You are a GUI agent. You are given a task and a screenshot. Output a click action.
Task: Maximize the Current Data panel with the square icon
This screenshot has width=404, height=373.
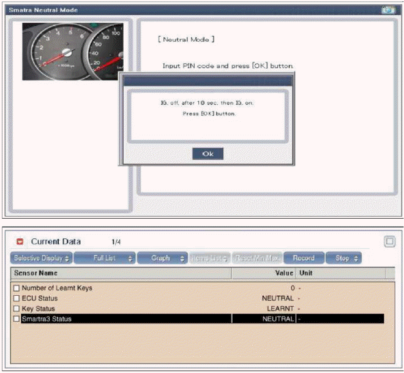[x=389, y=241]
